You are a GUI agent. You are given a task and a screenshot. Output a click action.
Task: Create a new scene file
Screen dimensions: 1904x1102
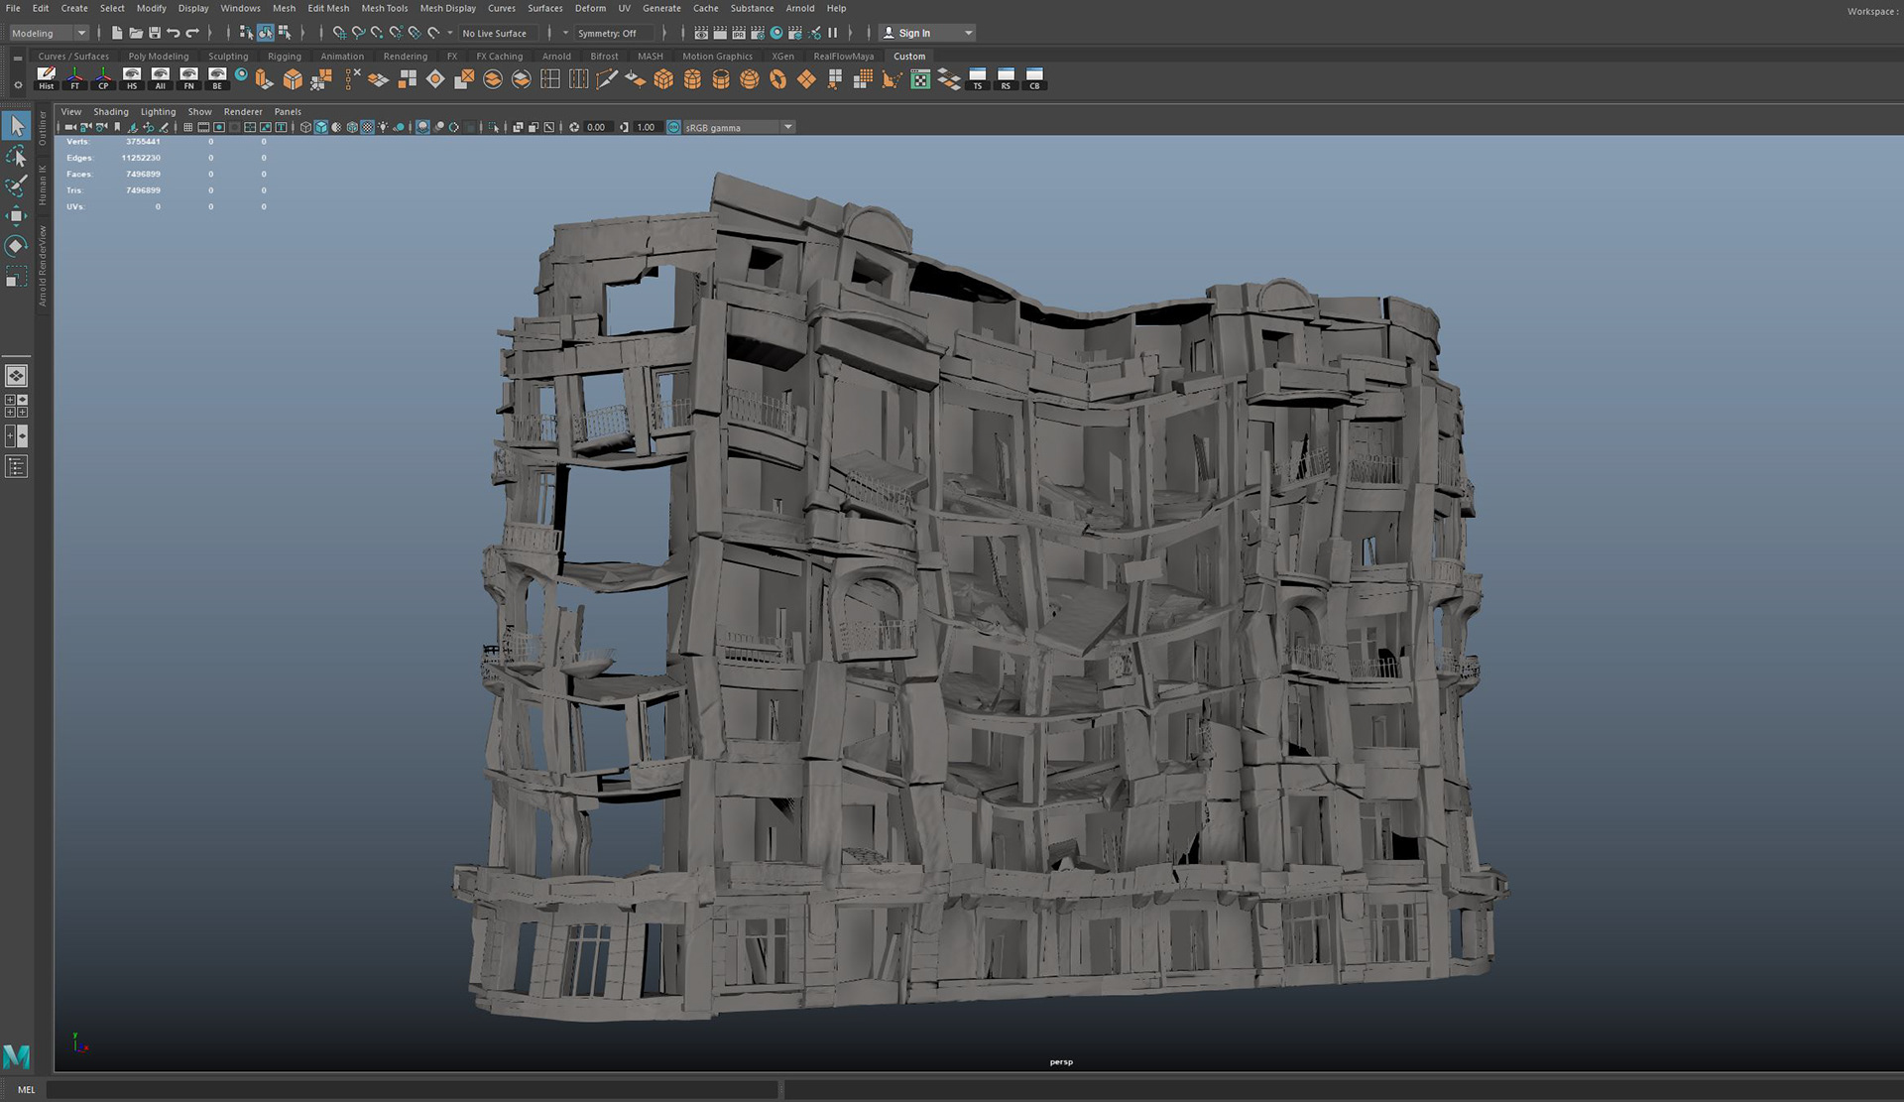[x=117, y=33]
